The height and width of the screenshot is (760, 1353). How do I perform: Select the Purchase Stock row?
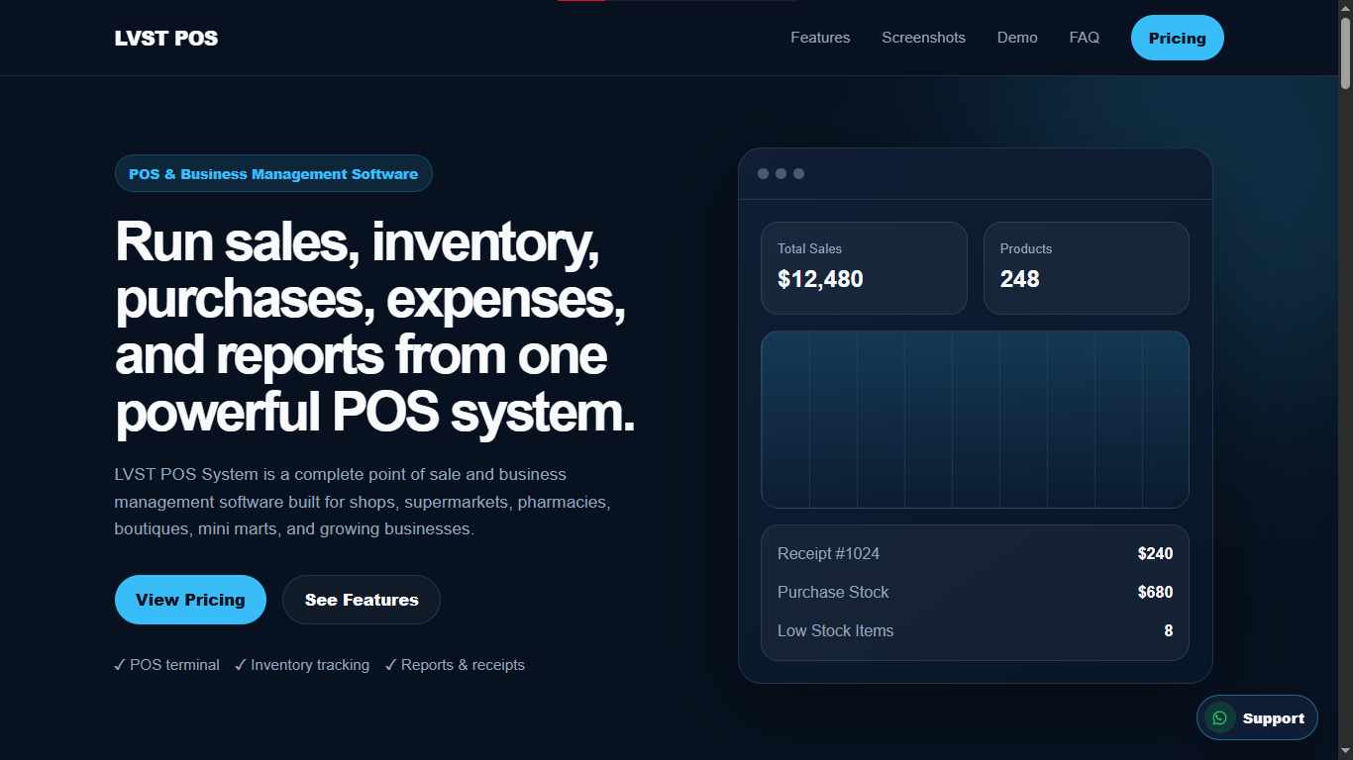[x=975, y=592]
